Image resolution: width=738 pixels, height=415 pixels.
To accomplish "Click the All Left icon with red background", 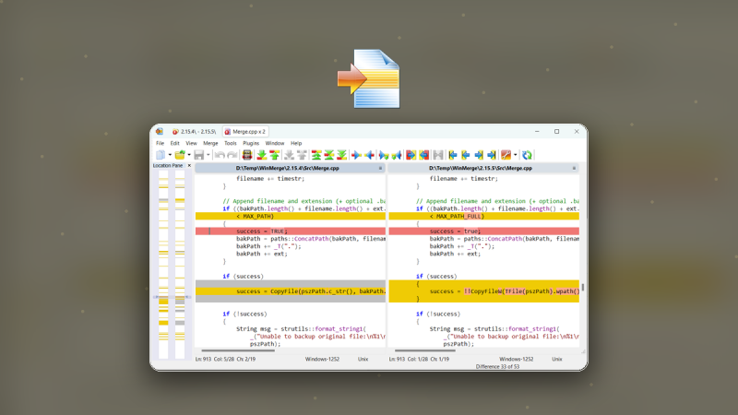I will coord(423,155).
